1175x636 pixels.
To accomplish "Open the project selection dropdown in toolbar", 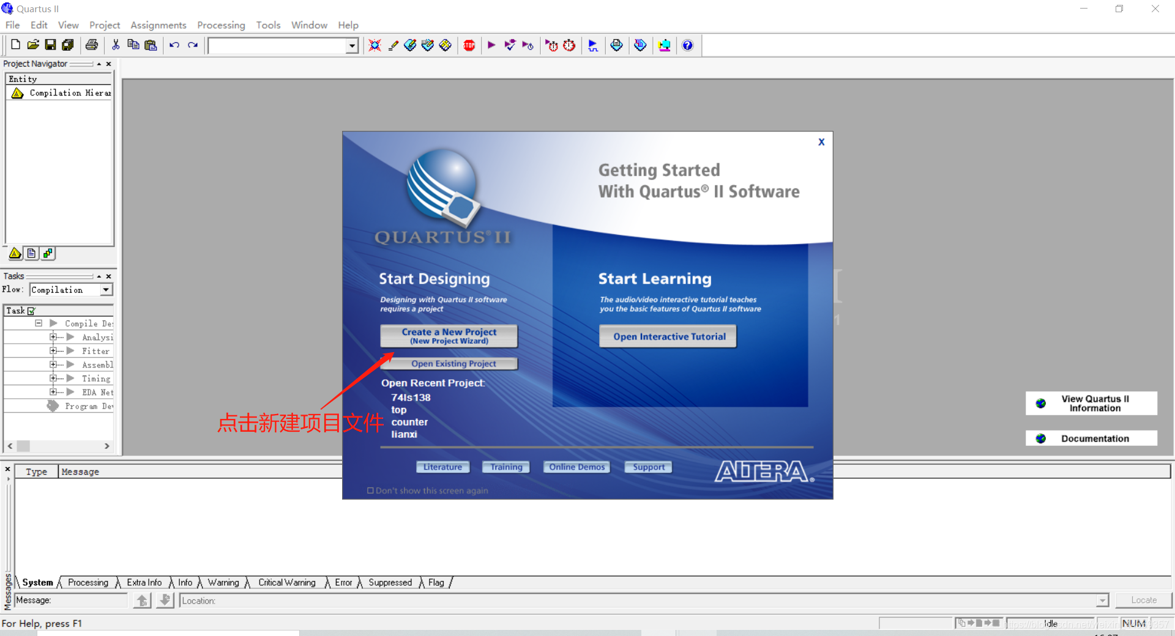I will 352,46.
